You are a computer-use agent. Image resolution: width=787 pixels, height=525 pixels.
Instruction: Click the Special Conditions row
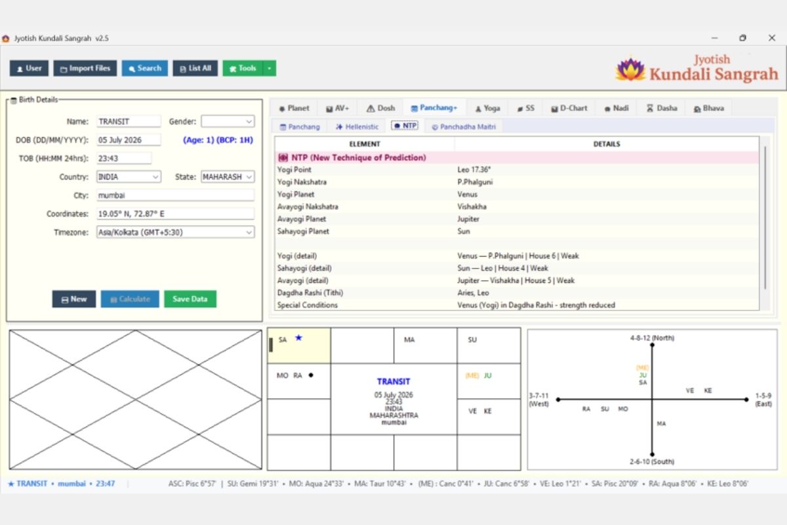tap(517, 305)
